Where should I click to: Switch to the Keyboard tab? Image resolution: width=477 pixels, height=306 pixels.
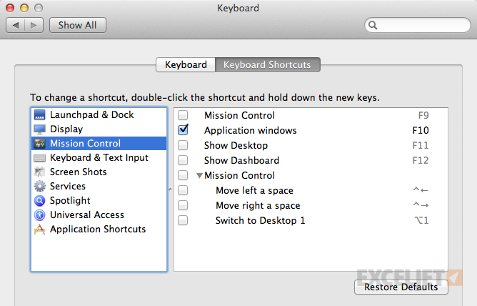pyautogui.click(x=186, y=64)
